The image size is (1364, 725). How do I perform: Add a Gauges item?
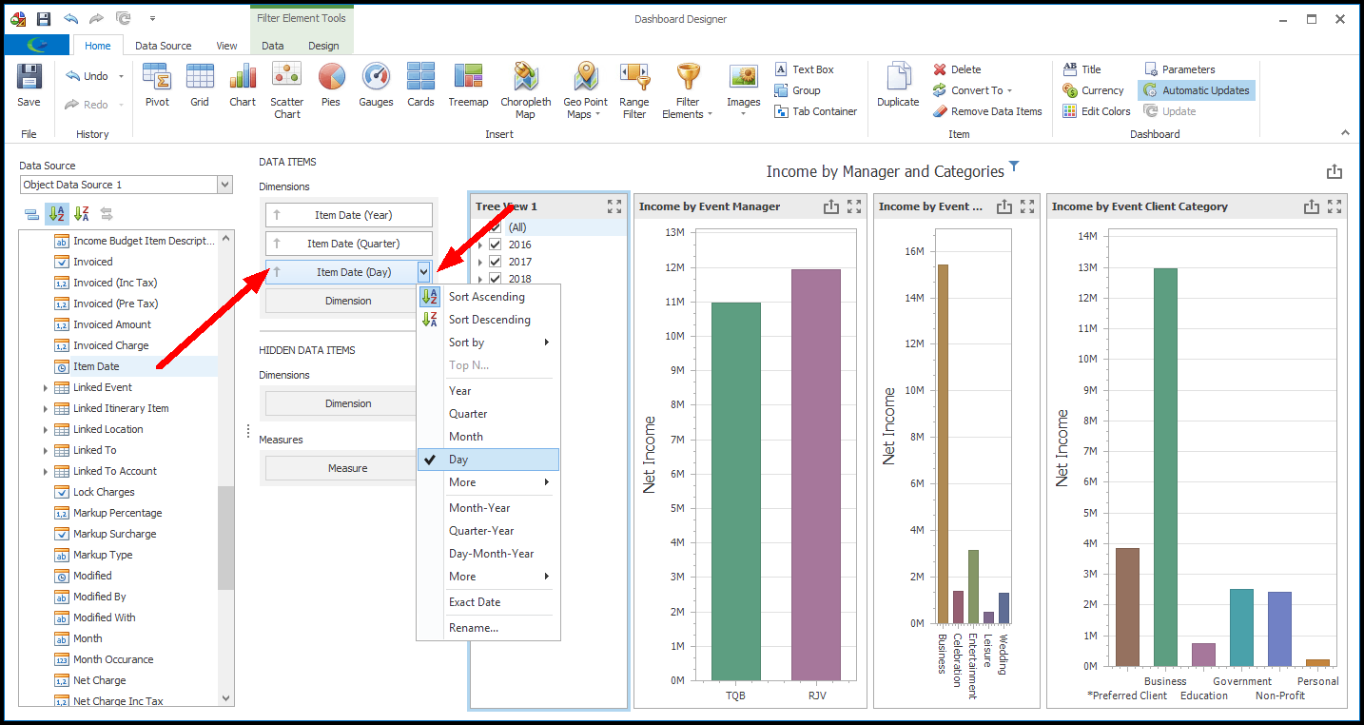pos(376,86)
